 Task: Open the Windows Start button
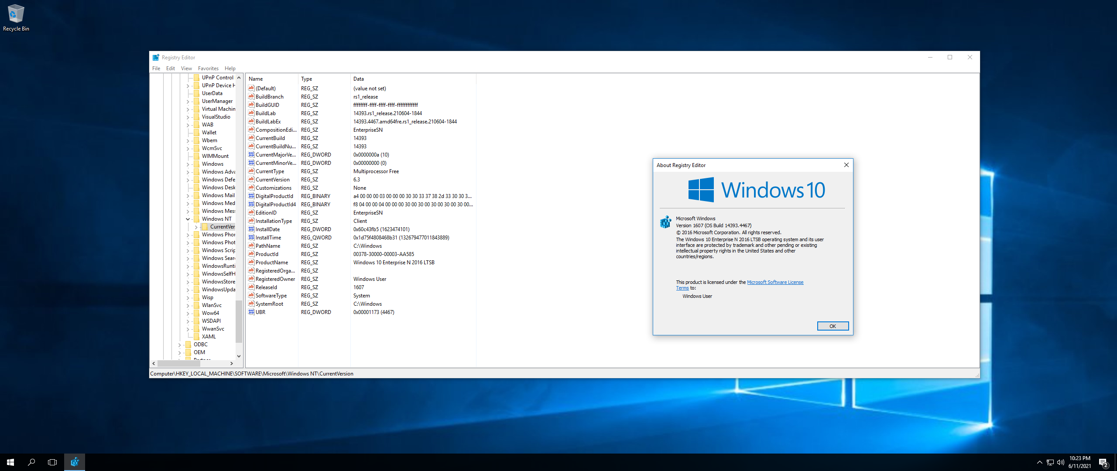point(10,462)
